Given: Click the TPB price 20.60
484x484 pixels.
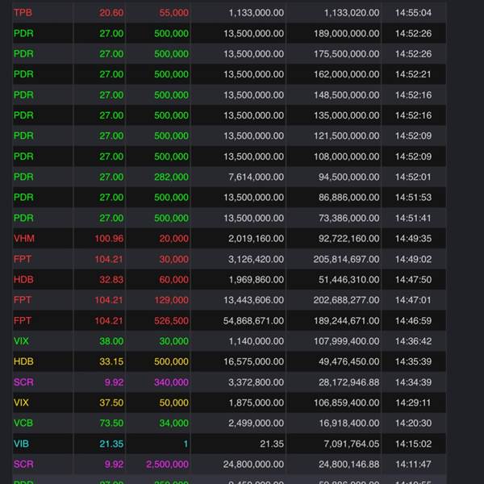Looking at the screenshot, I should tap(111, 13).
